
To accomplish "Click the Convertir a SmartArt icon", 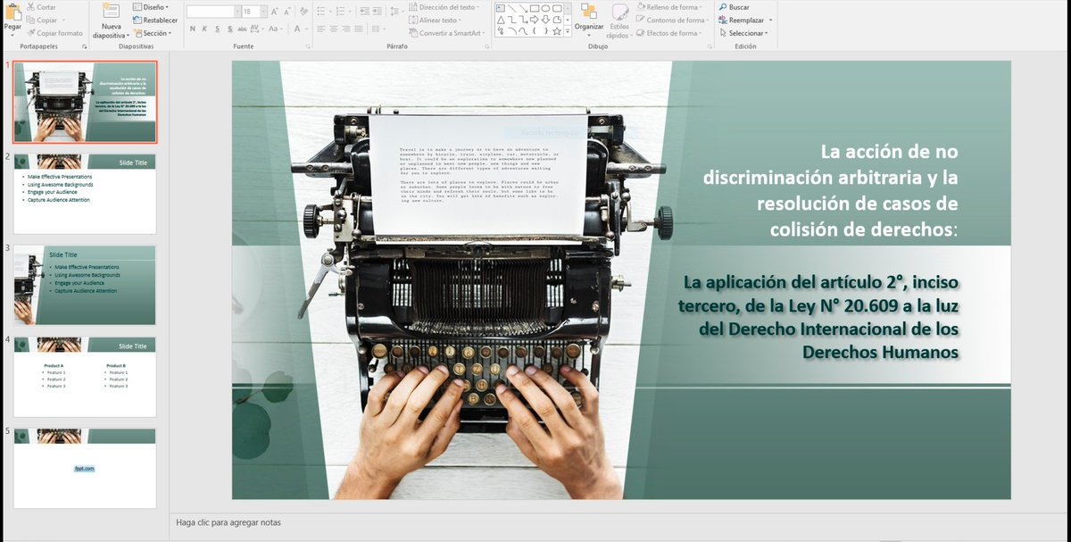I will [412, 31].
